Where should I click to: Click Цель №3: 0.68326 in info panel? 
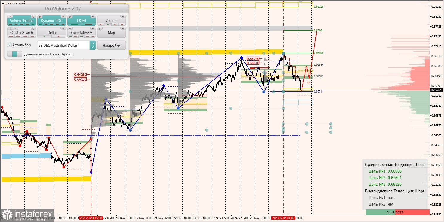[385, 184]
